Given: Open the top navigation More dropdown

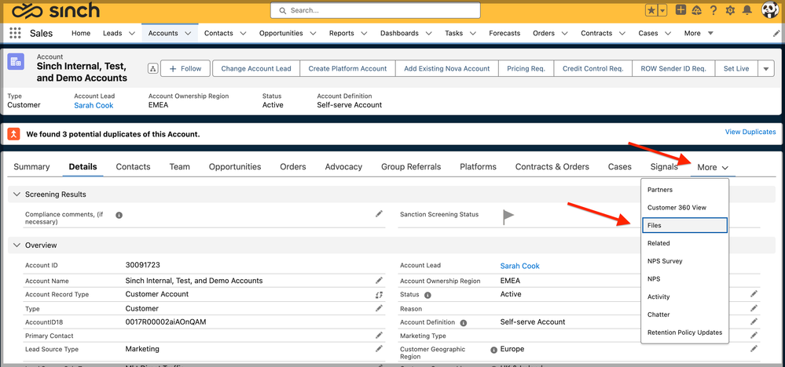Looking at the screenshot, I should coord(699,34).
